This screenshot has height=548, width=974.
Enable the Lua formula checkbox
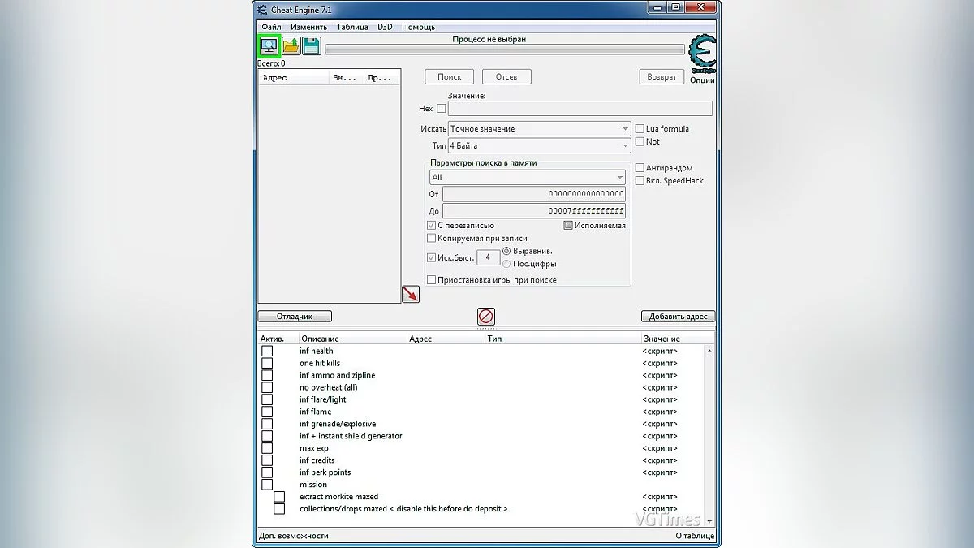(x=640, y=129)
